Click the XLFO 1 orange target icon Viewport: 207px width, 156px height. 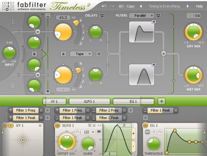[58, 125]
